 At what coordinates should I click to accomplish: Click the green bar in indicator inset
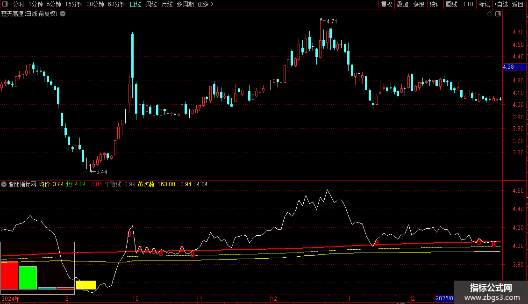click(28, 278)
